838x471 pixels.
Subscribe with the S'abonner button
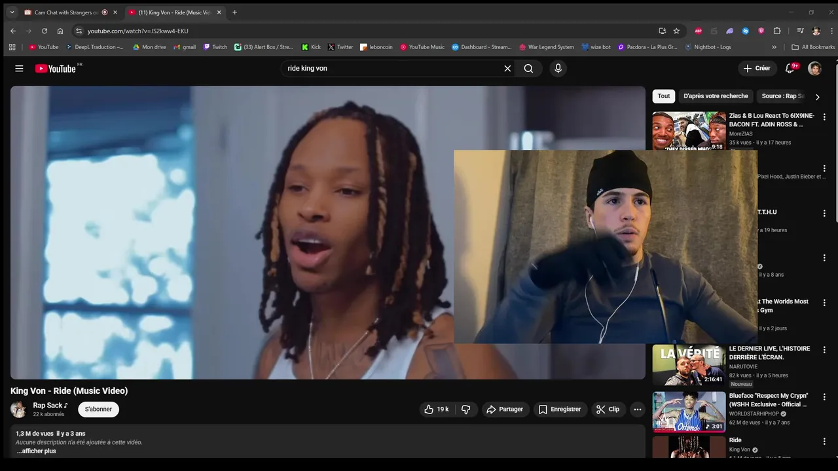pyautogui.click(x=98, y=410)
